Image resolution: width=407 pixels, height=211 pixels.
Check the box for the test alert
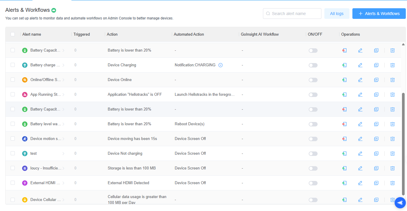pyautogui.click(x=13, y=153)
